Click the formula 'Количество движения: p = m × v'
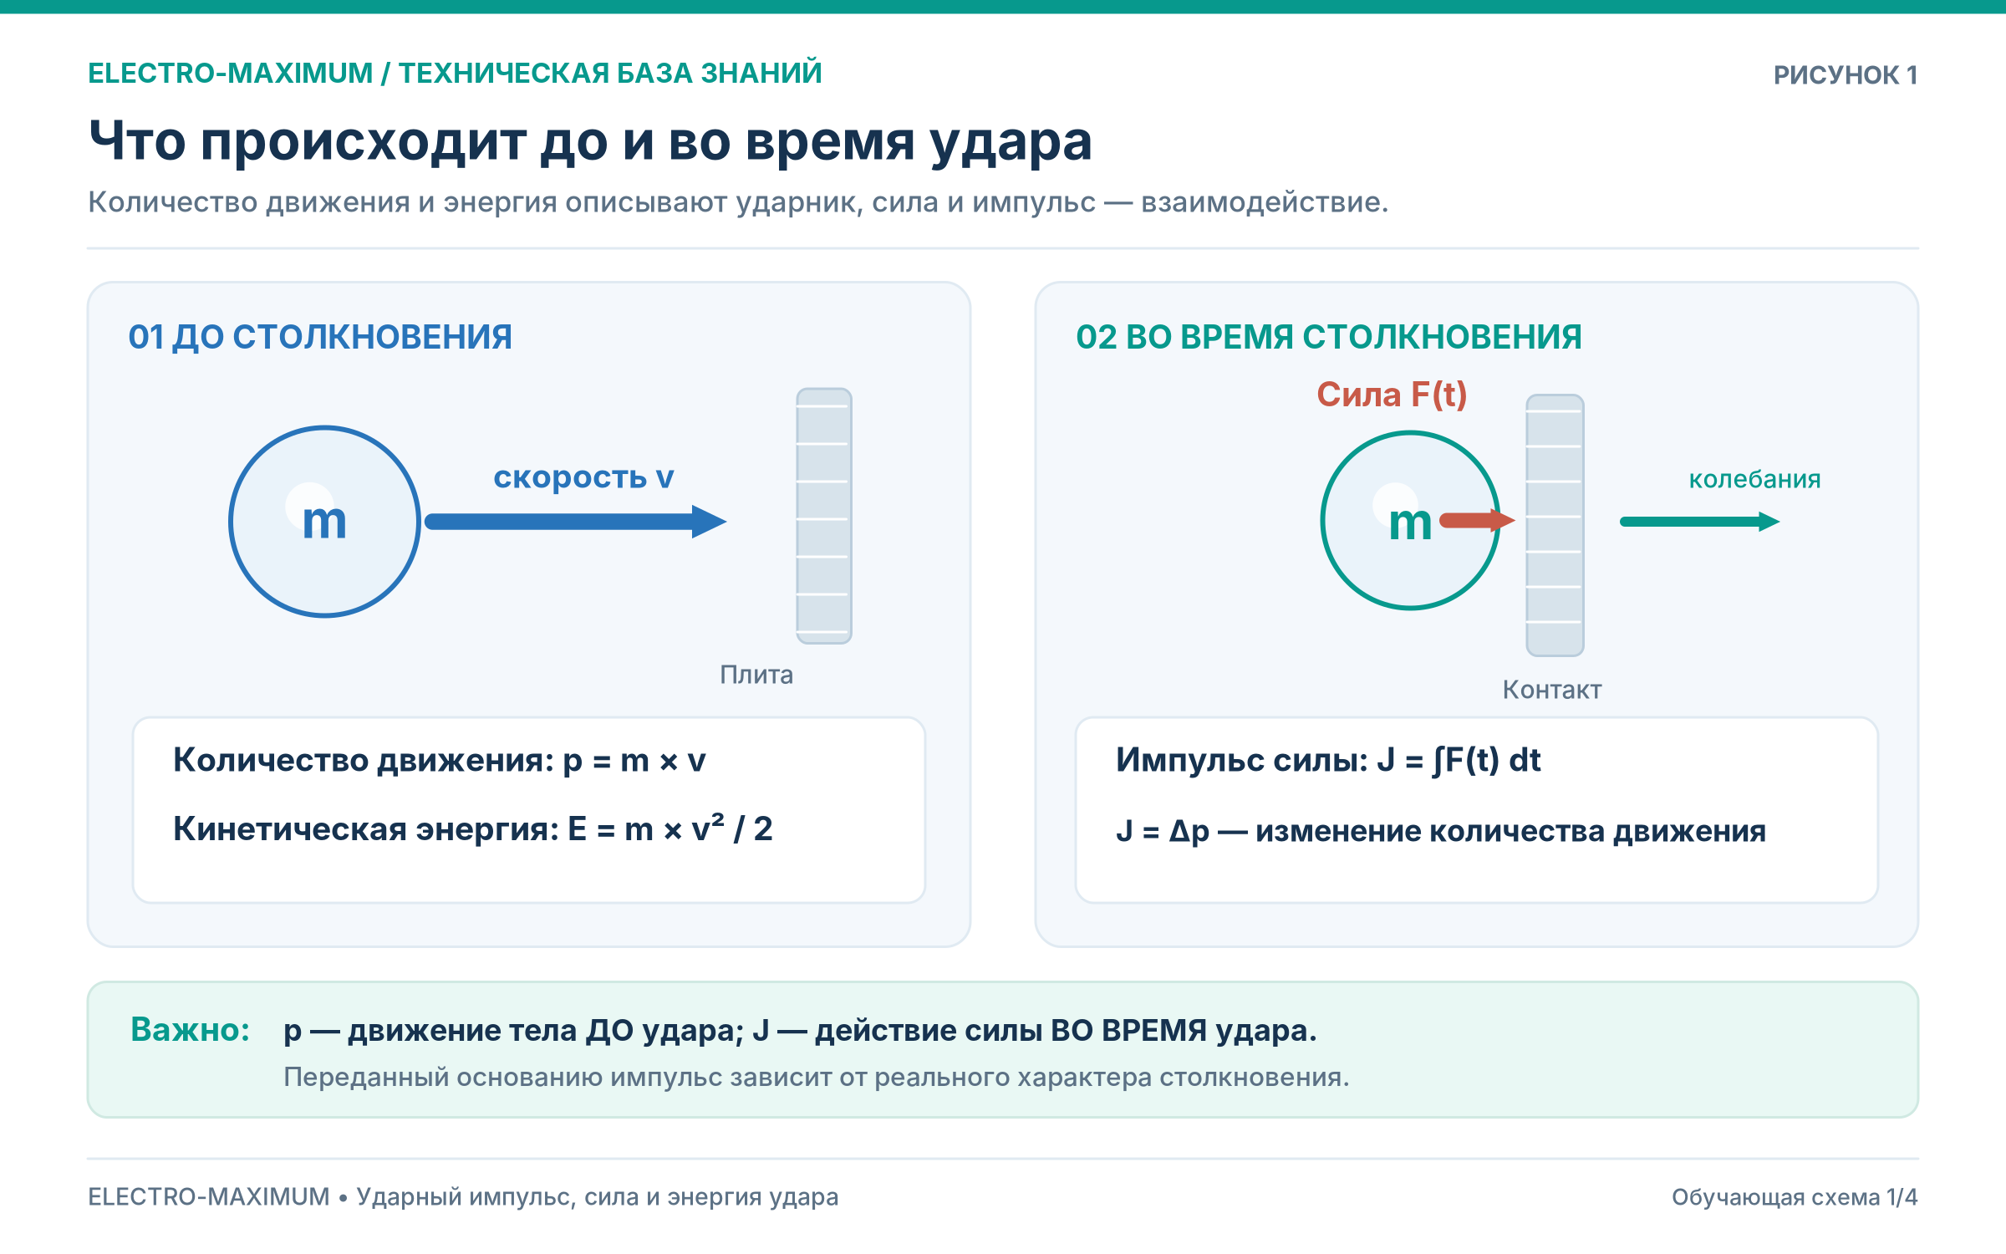The height and width of the screenshot is (1254, 2006). tap(440, 761)
